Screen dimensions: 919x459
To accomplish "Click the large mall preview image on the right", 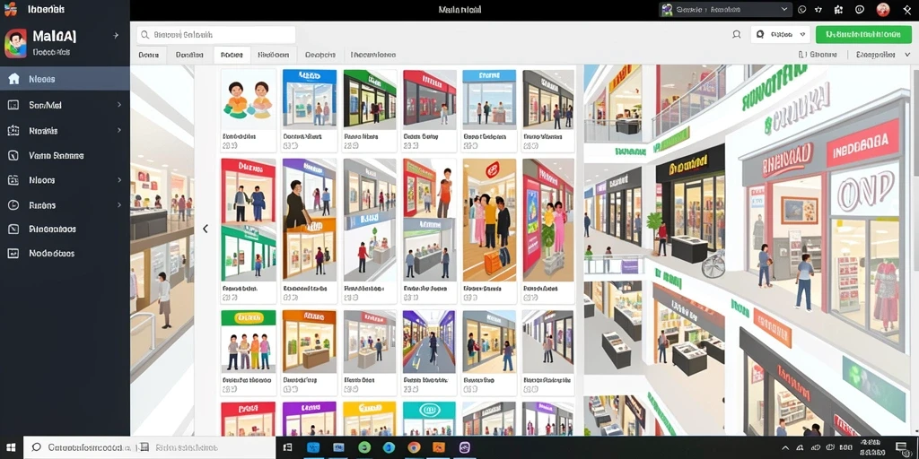I will point(748,250).
